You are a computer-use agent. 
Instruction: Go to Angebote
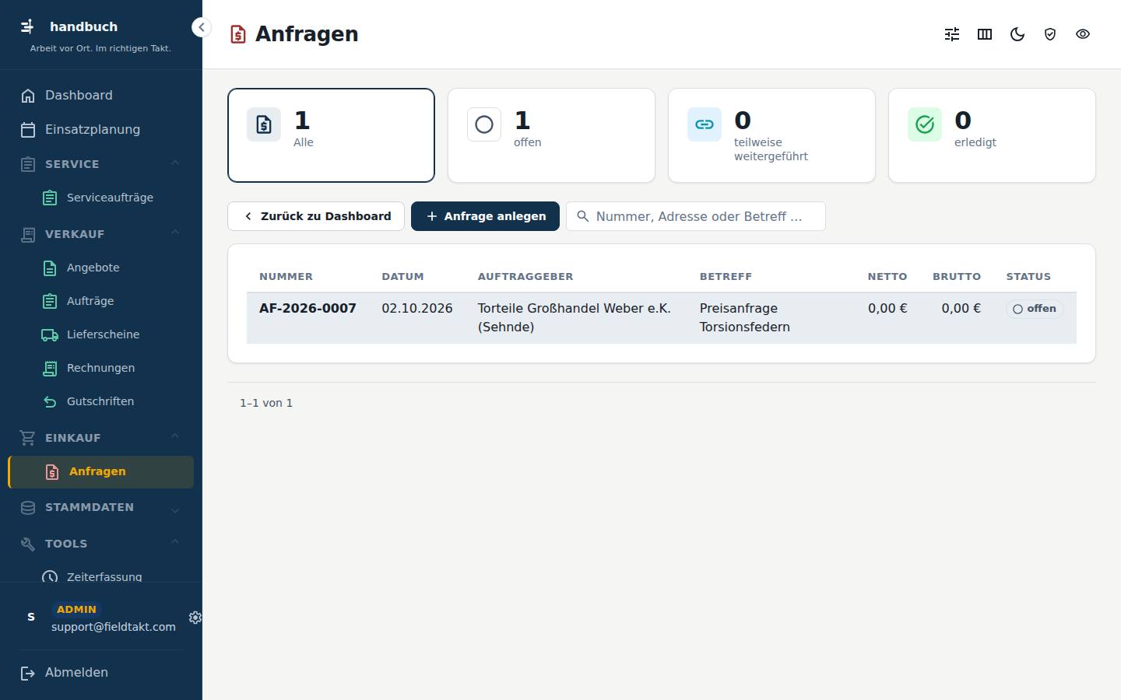(101, 268)
